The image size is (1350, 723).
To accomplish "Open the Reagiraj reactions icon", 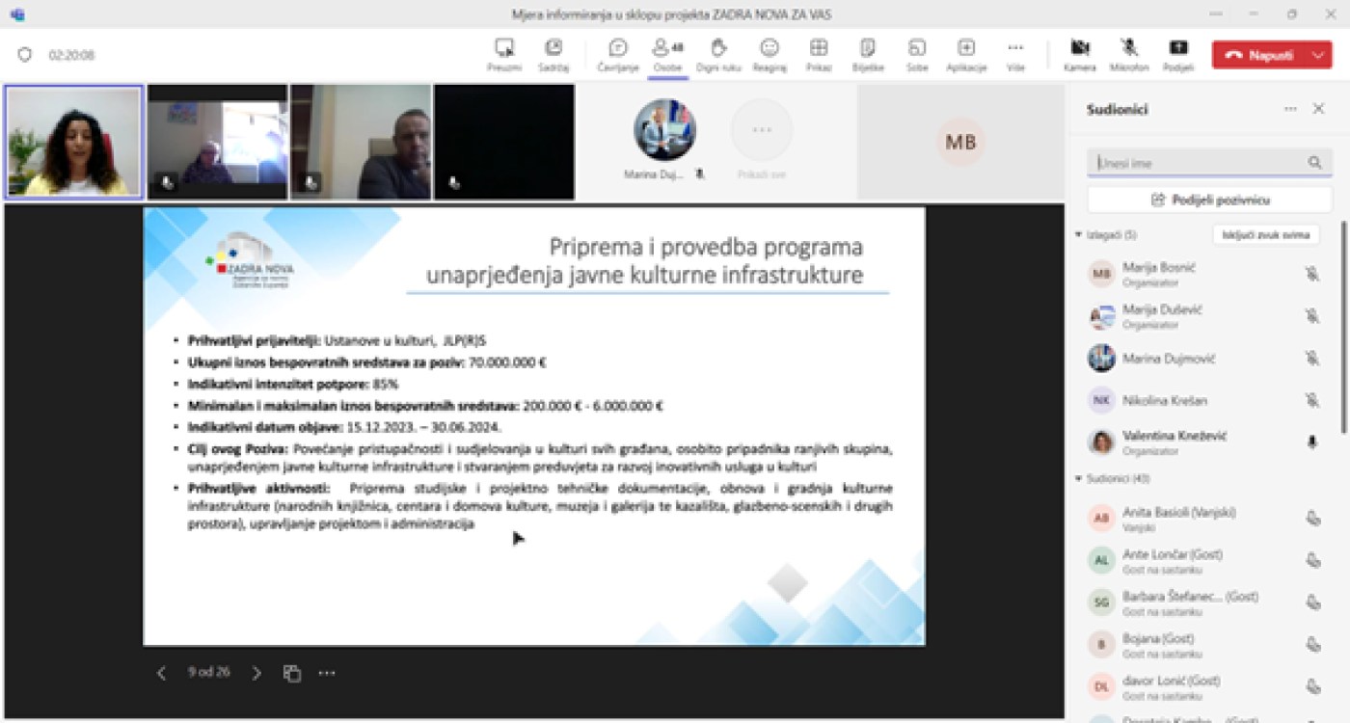I will pos(769,48).
